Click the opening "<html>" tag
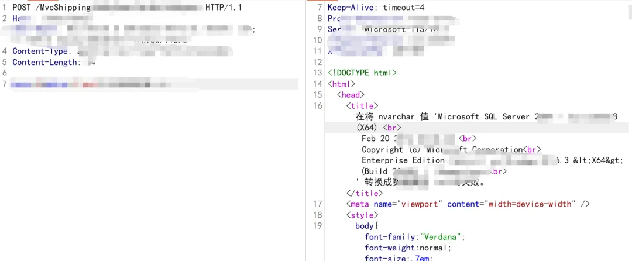The height and width of the screenshot is (261, 632). click(341, 84)
